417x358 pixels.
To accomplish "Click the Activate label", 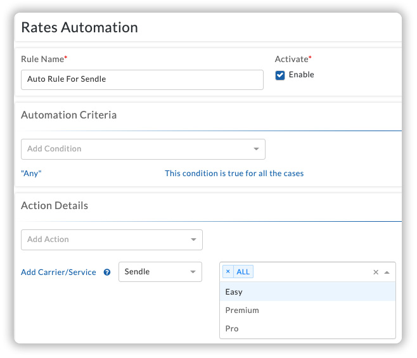I will pyautogui.click(x=292, y=59).
